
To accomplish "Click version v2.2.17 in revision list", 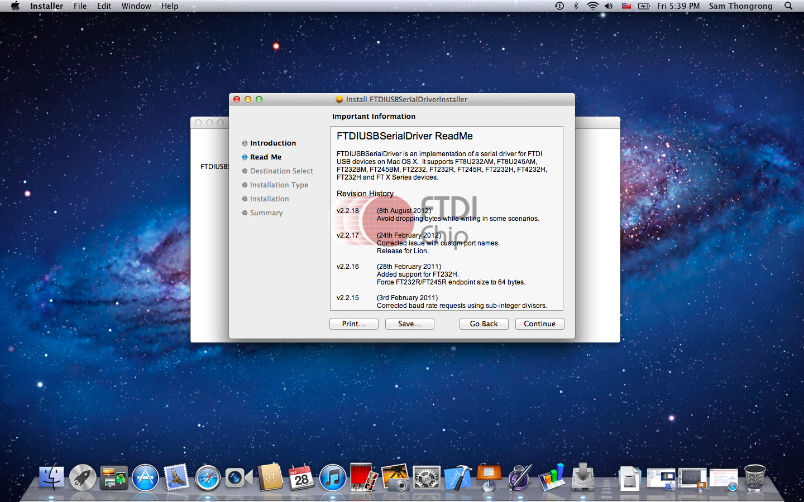I will pos(348,235).
